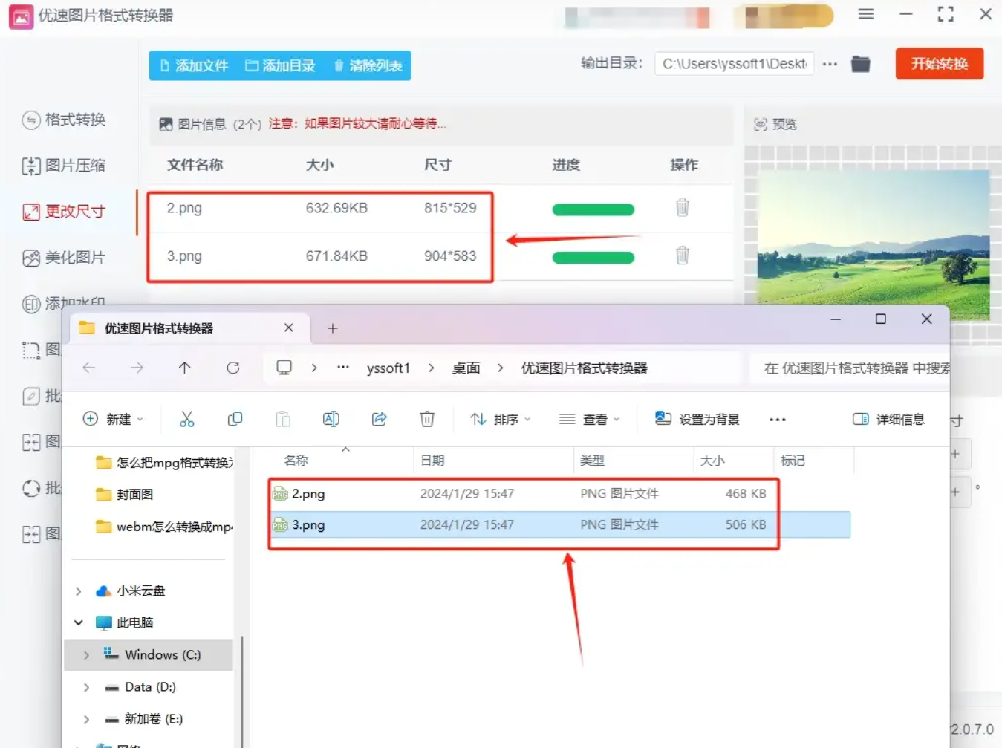The width and height of the screenshot is (1002, 748).
Task: Open the 怎么把mpg格式转换 folder in tree
Action: click(164, 463)
